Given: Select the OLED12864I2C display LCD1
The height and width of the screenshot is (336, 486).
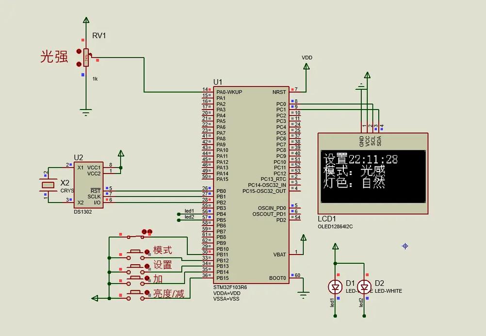Looking at the screenshot, I should coord(373,173).
